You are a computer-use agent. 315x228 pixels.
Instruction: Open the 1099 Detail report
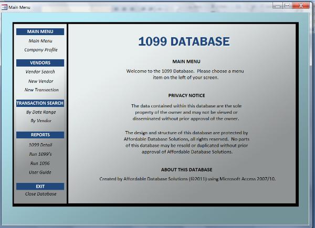pos(40,145)
